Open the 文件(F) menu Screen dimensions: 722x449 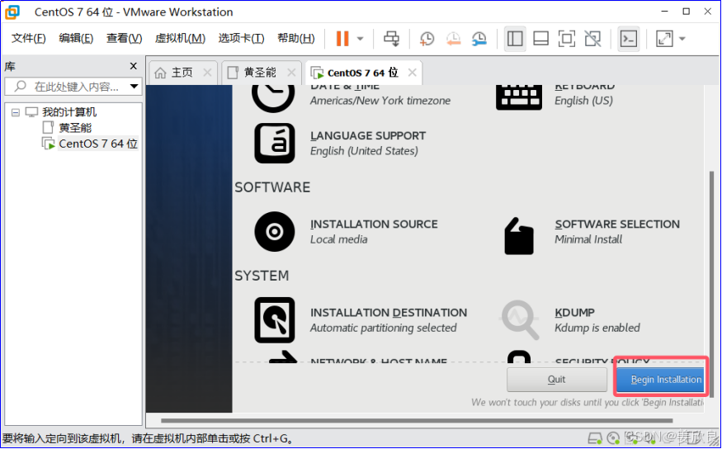(29, 38)
